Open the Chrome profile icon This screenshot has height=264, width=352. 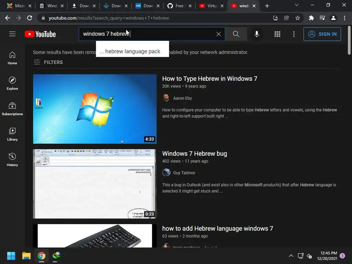pos(333,18)
